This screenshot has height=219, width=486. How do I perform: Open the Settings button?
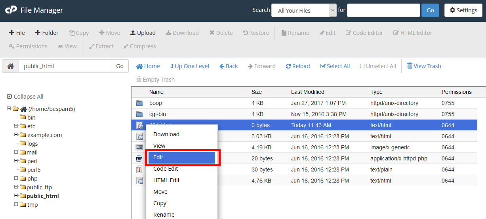pos(463,10)
